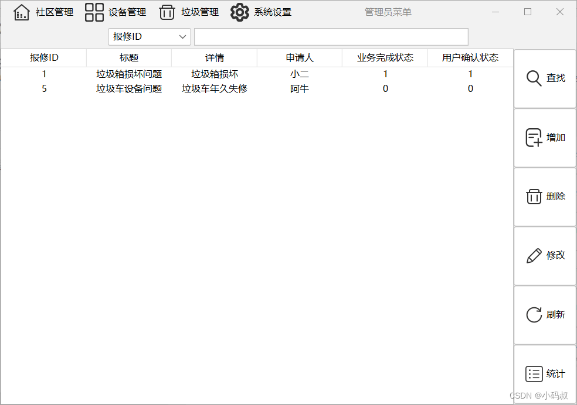Image resolution: width=577 pixels, height=405 pixels.
Task: Click the circular 刷新 refresh icon
Action: 534,315
